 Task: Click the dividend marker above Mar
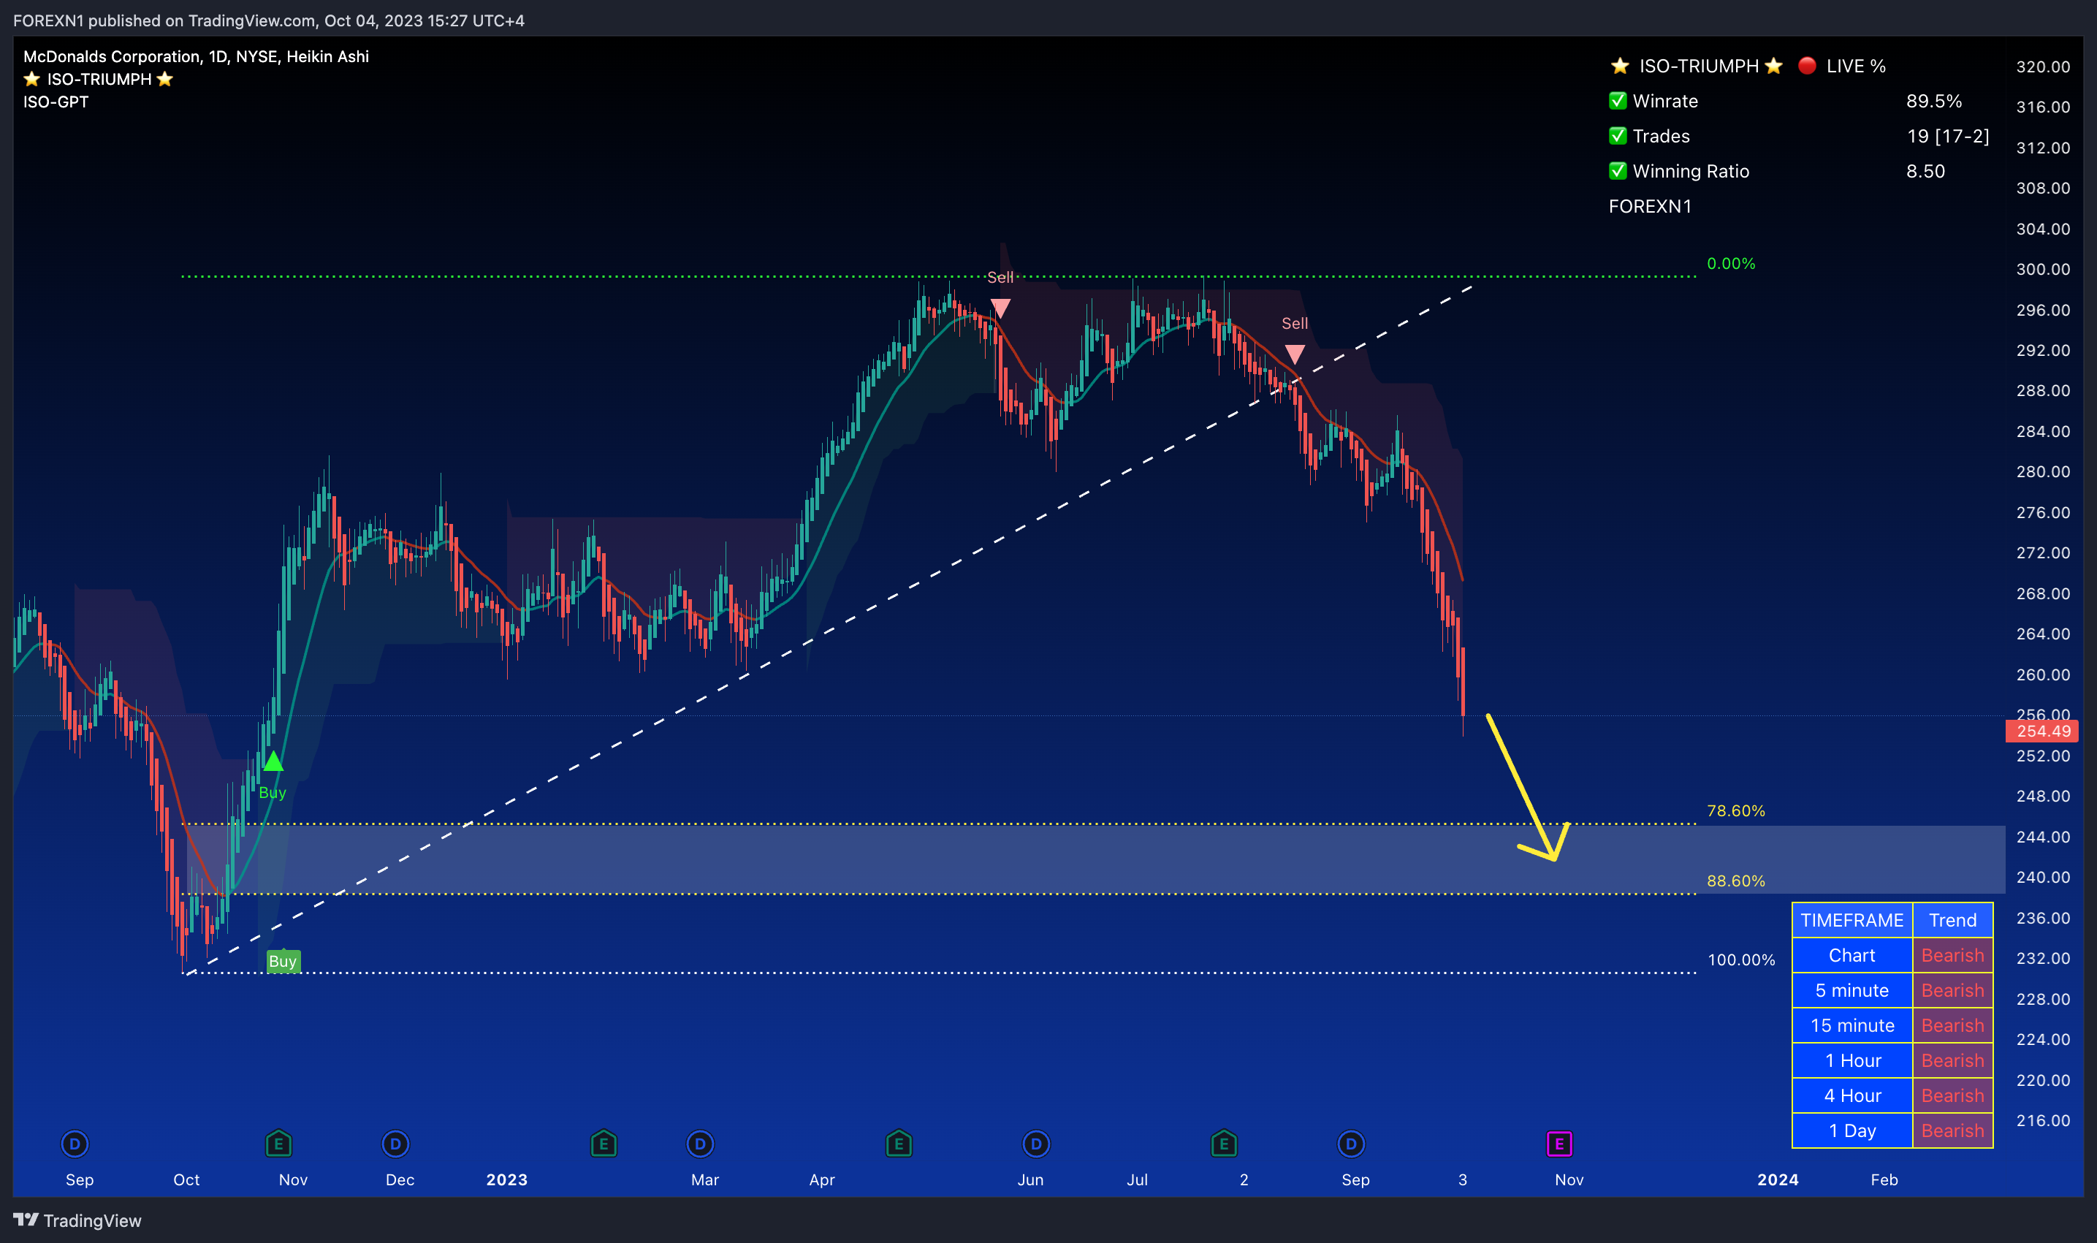pyautogui.click(x=700, y=1144)
